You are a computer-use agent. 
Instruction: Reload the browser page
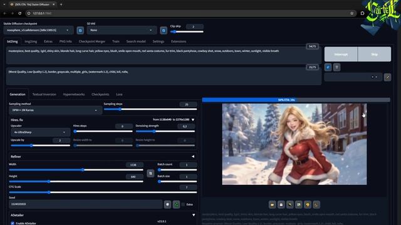[19, 13]
